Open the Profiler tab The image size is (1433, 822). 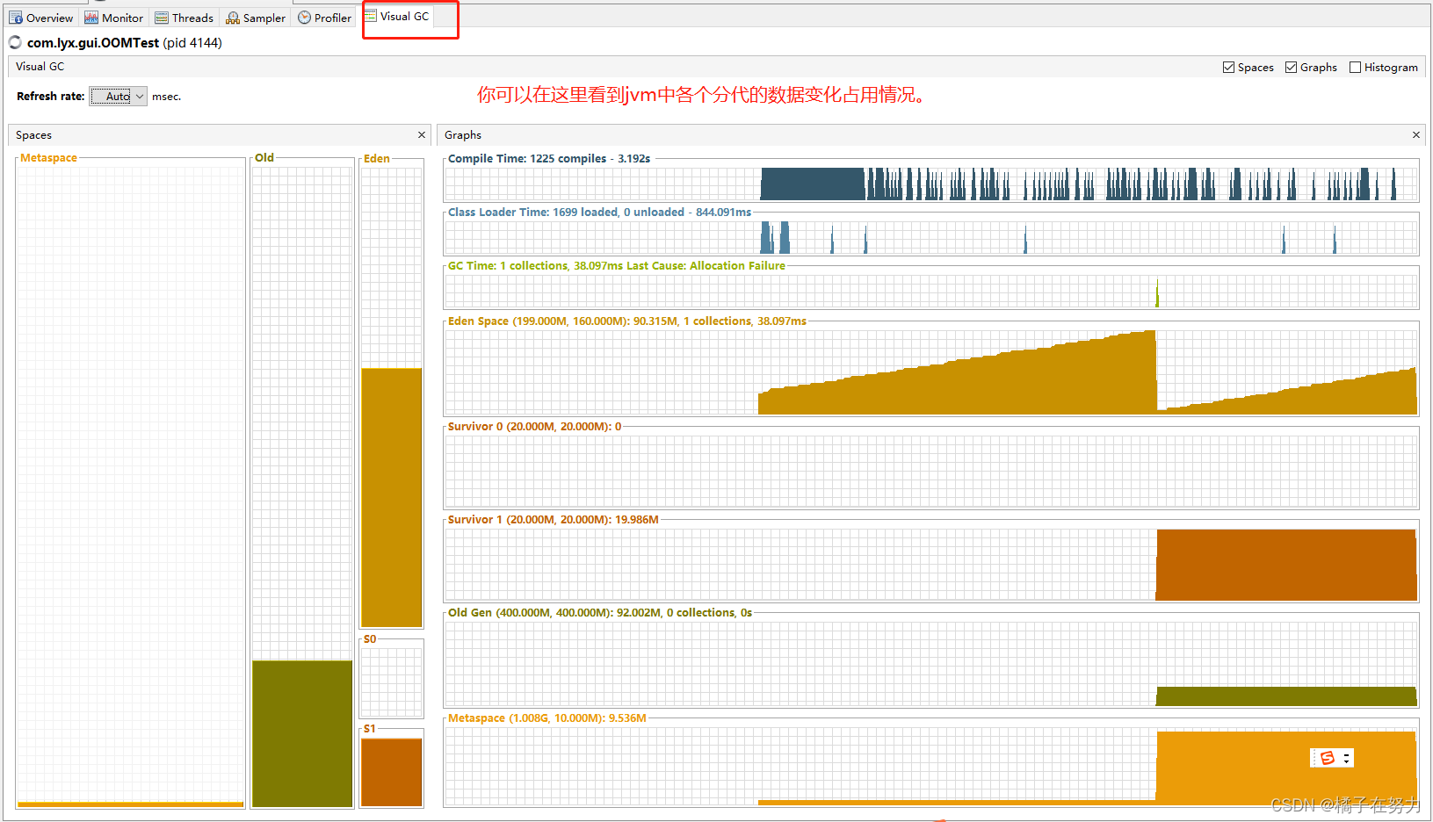(x=324, y=18)
